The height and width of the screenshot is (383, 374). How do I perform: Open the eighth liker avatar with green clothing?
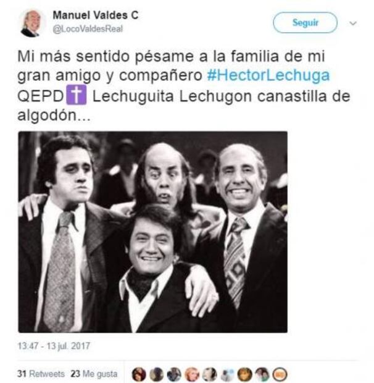pos(262,374)
